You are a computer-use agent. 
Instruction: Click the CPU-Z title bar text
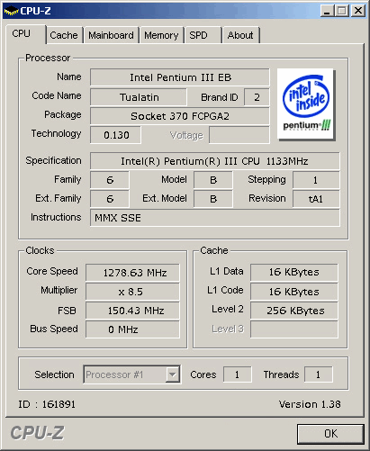[x=35, y=11]
